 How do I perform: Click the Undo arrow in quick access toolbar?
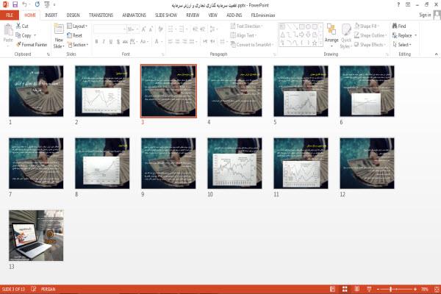tap(25, 4)
